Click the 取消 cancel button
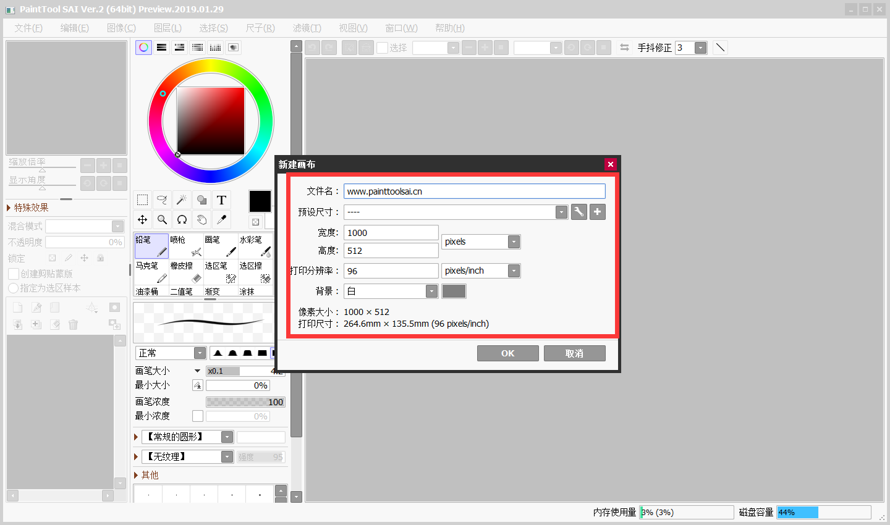The height and width of the screenshot is (525, 890). tap(575, 353)
